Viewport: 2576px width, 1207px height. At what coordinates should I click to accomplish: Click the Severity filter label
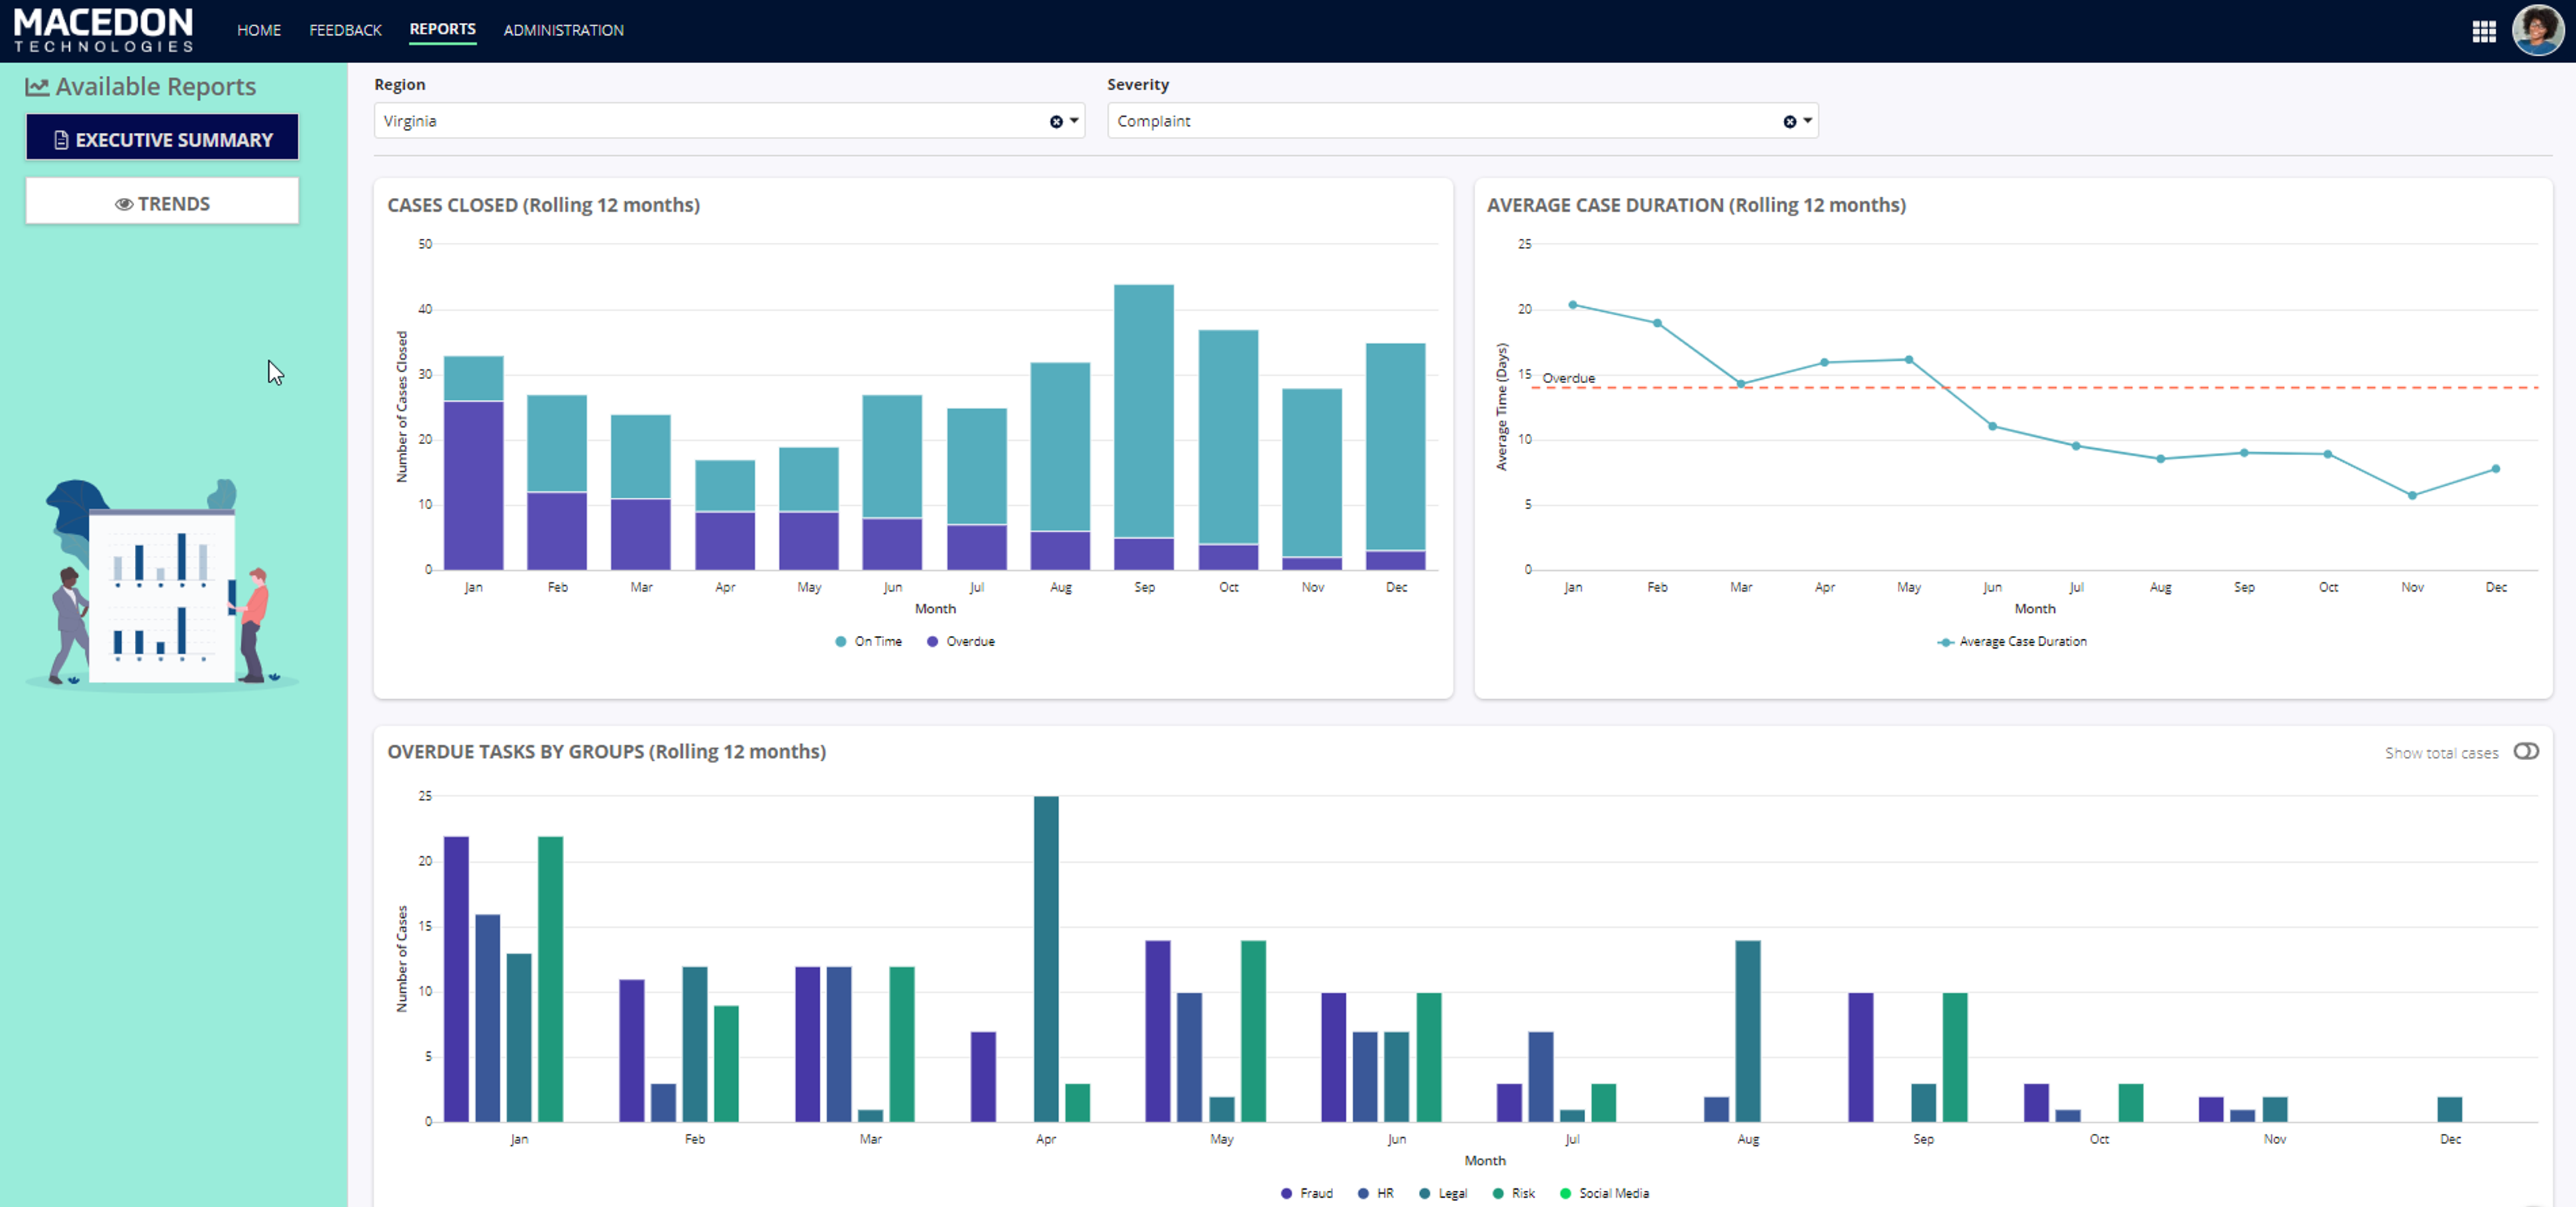[1137, 85]
